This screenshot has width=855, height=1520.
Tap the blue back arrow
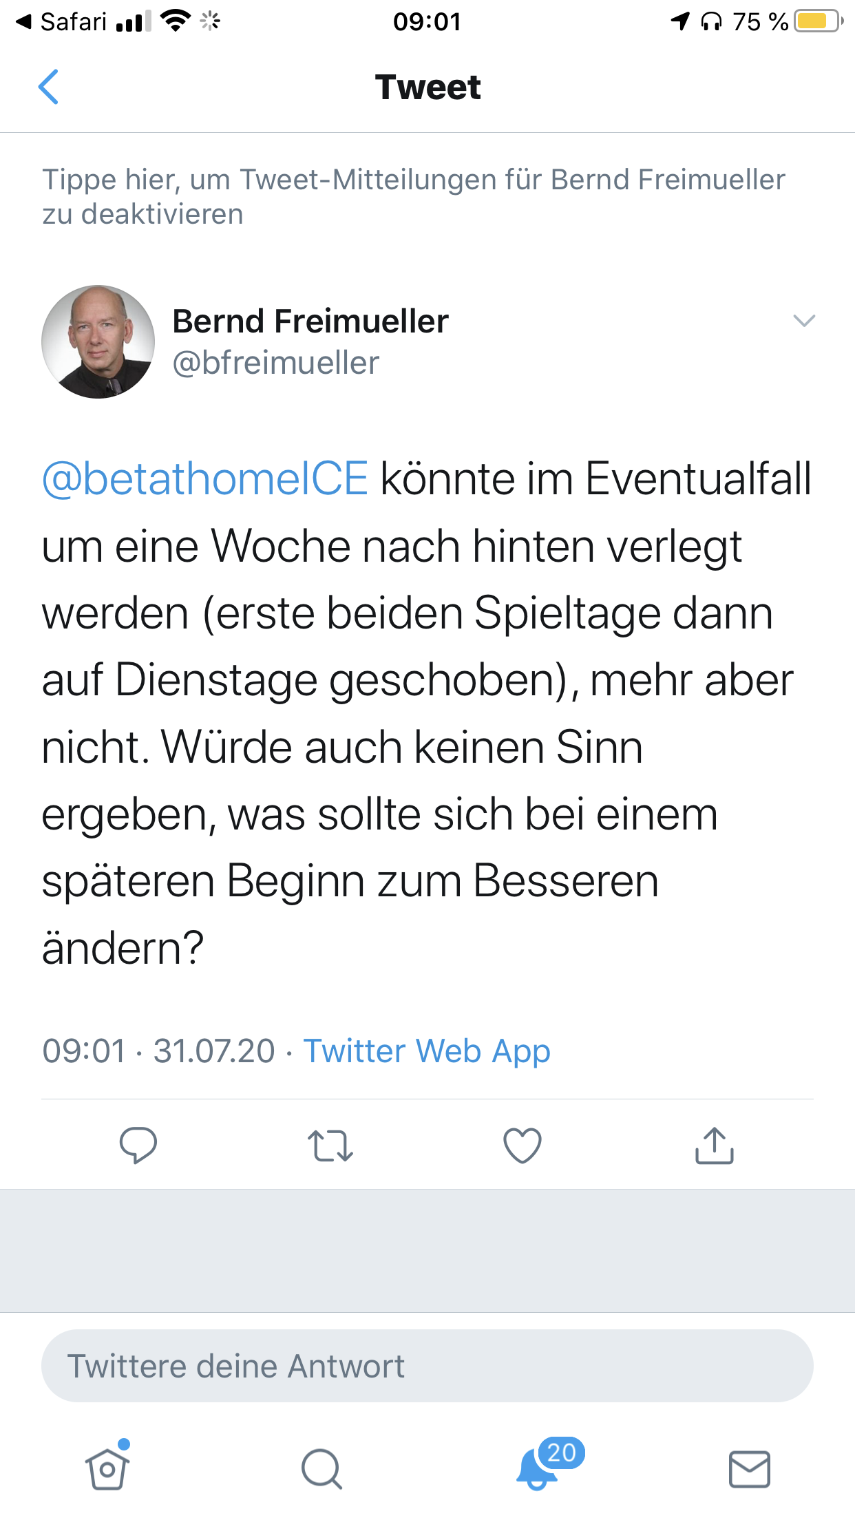tap(48, 87)
